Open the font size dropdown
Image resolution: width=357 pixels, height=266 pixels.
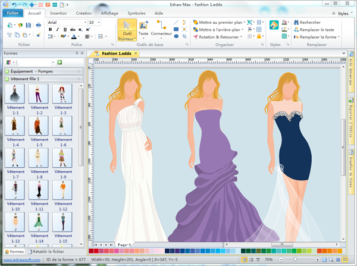click(99, 23)
